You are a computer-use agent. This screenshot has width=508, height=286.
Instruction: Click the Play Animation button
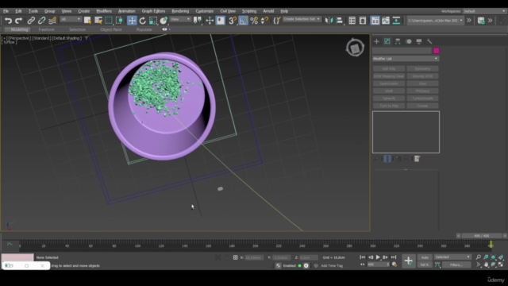[378, 257]
